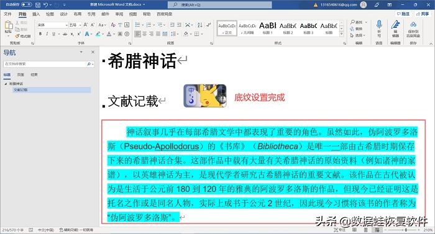Click the Character Border icon

point(127,25)
